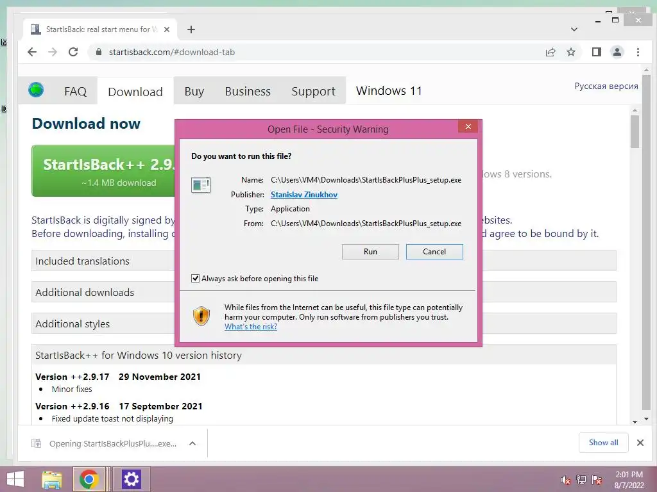The width and height of the screenshot is (657, 492).
Task: Switch to the Support tab
Action: 313,91
